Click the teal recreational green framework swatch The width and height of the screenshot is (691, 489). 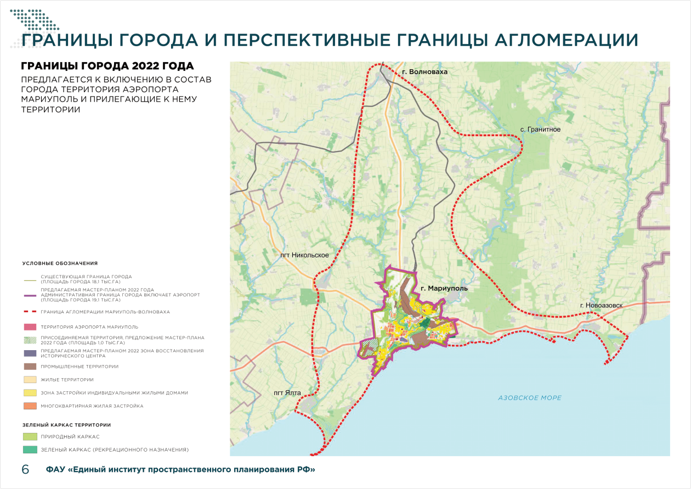pyautogui.click(x=30, y=449)
